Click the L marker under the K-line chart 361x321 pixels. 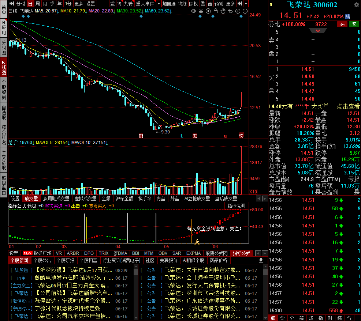click(x=182, y=136)
